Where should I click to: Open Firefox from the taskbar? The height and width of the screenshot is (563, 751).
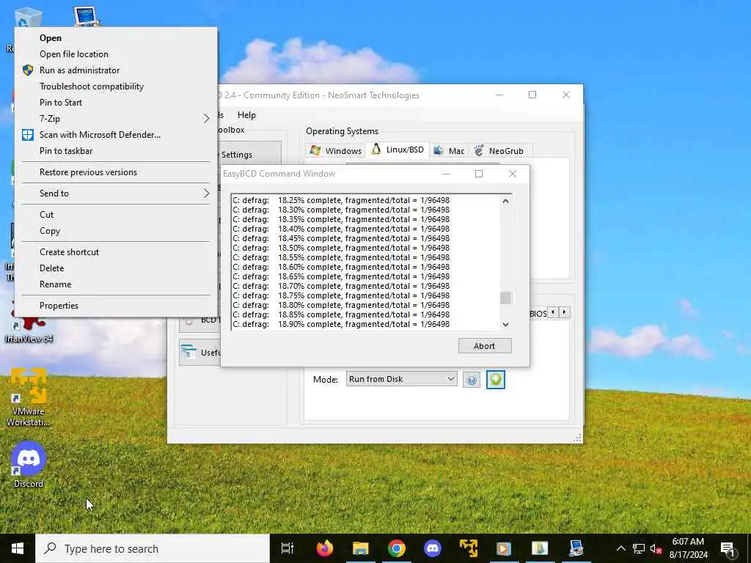tap(324, 548)
